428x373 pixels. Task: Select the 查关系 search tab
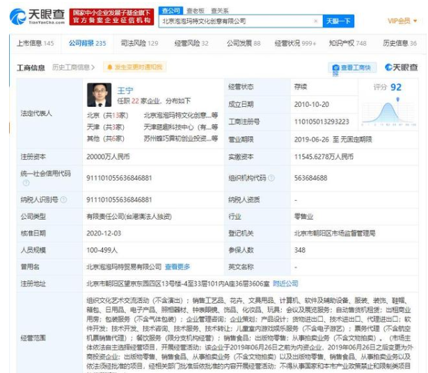[x=219, y=11]
